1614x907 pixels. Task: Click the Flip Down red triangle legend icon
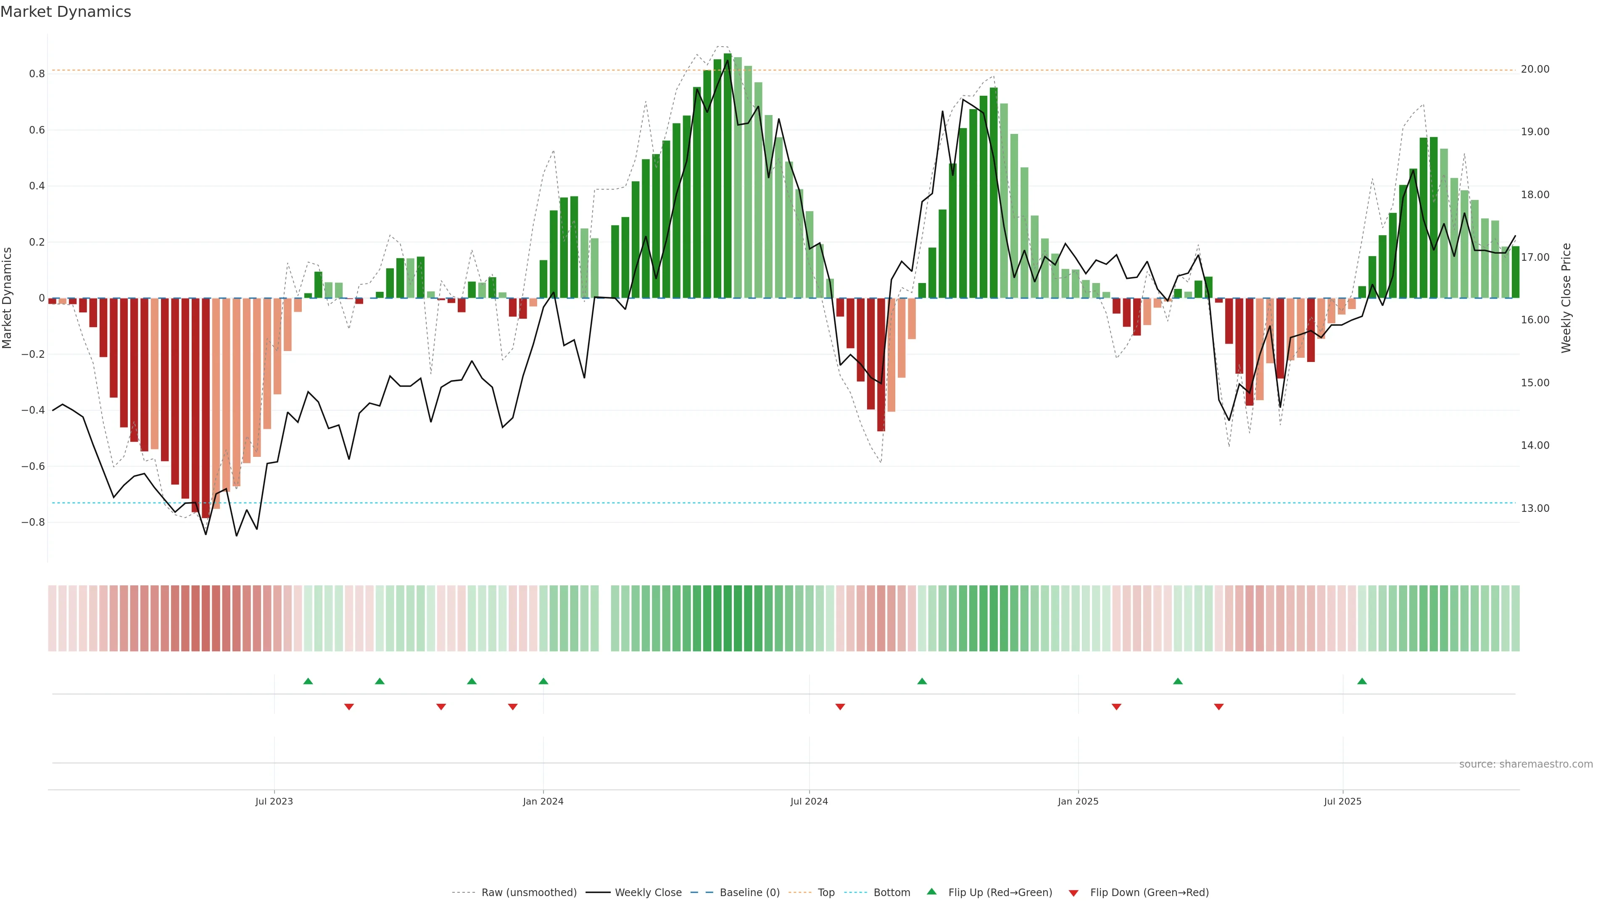coord(1073,893)
